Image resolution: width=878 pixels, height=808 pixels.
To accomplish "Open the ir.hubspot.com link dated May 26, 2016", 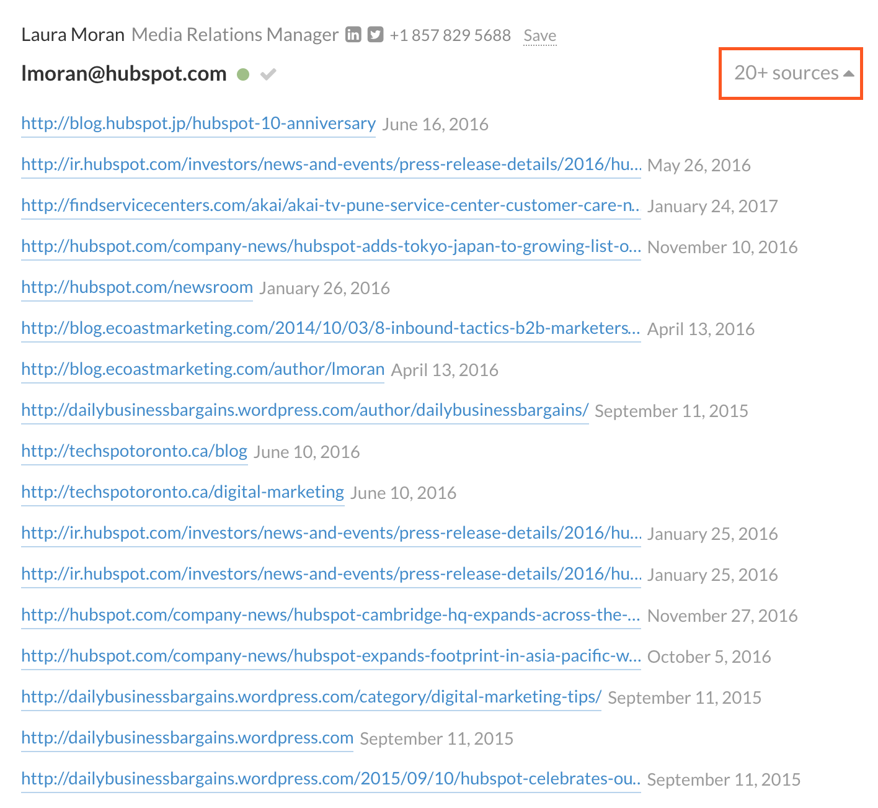I will pos(331,164).
